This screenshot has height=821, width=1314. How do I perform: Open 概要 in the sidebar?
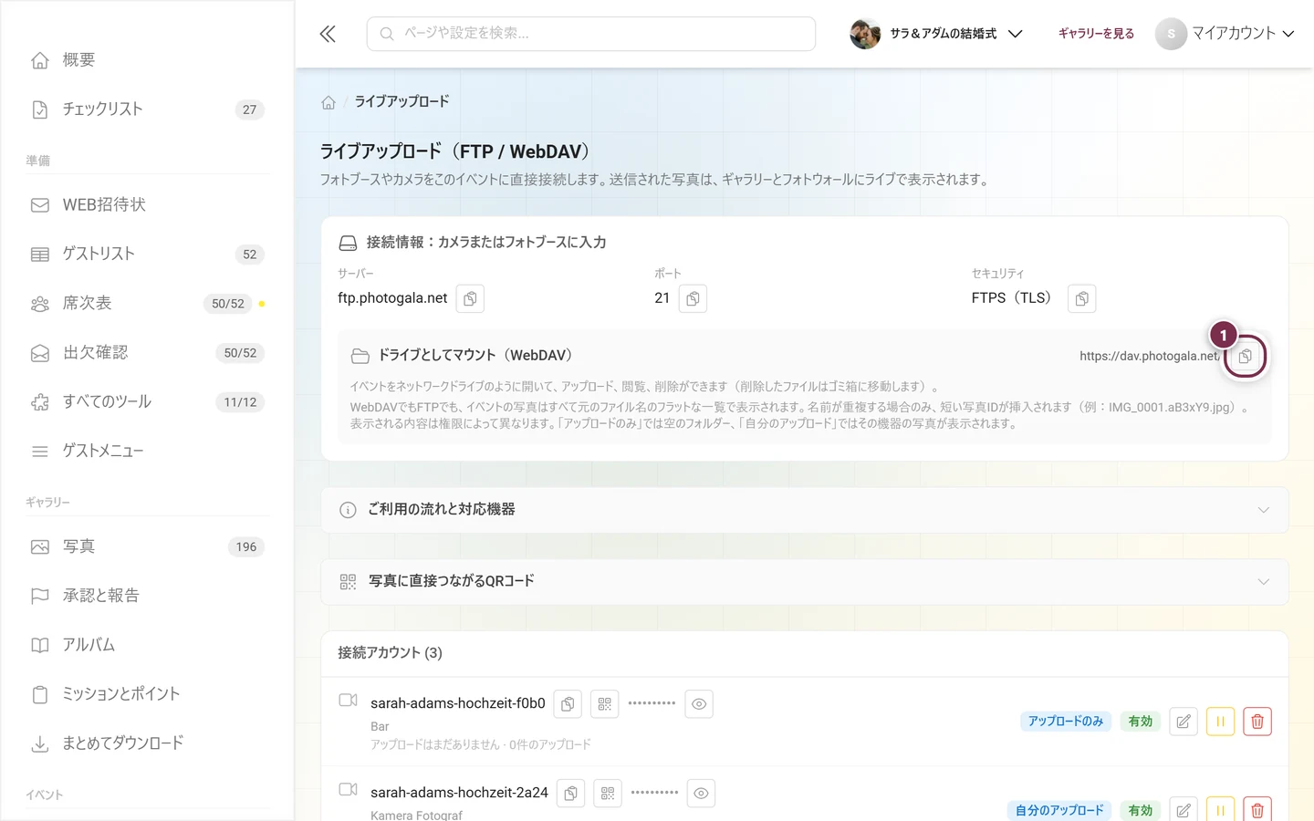point(147,60)
